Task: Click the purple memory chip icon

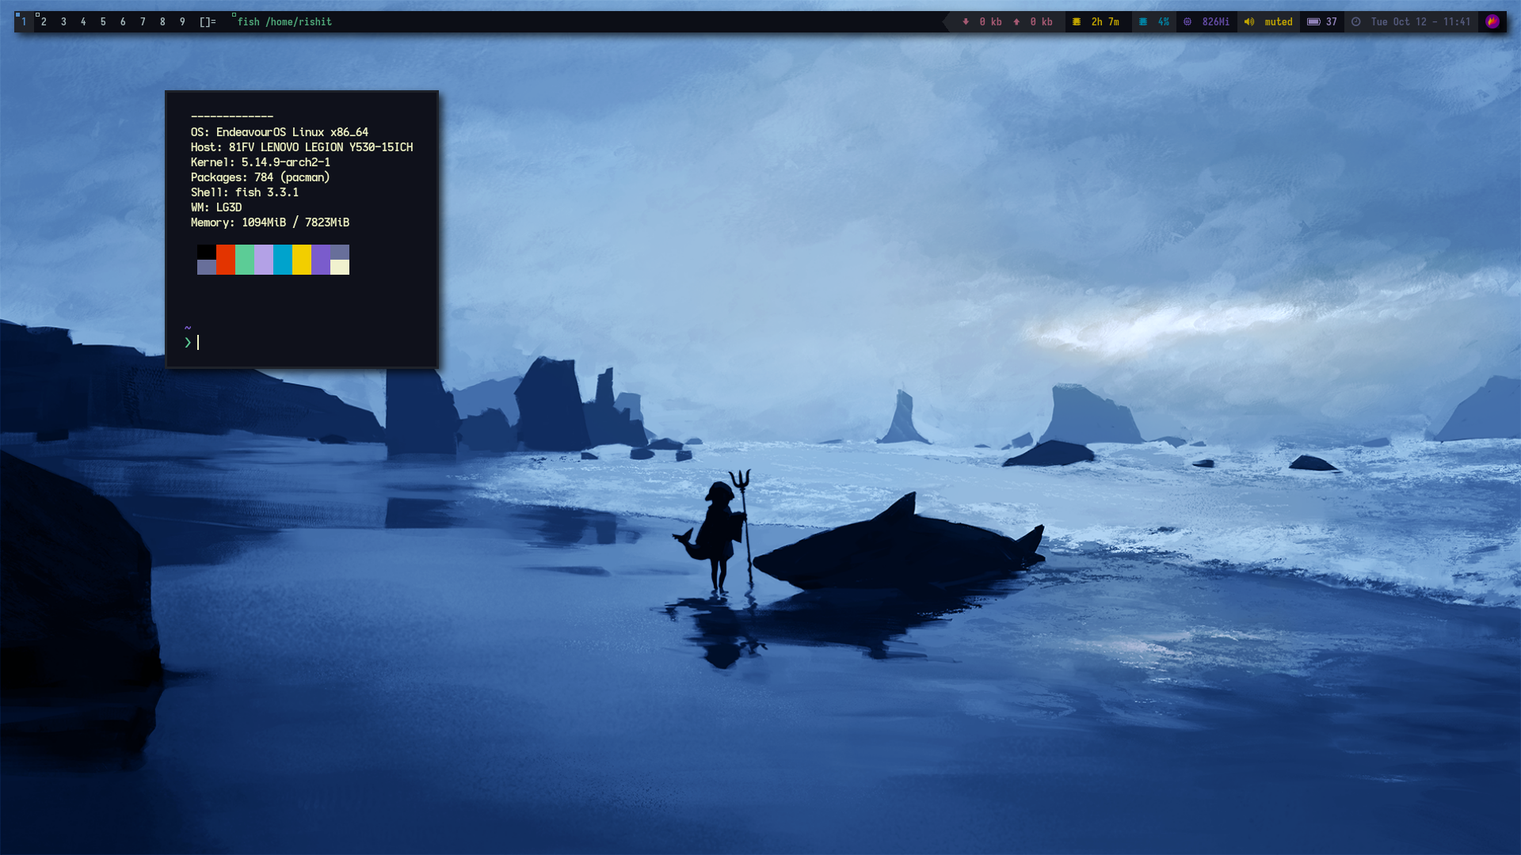Action: click(x=1187, y=22)
